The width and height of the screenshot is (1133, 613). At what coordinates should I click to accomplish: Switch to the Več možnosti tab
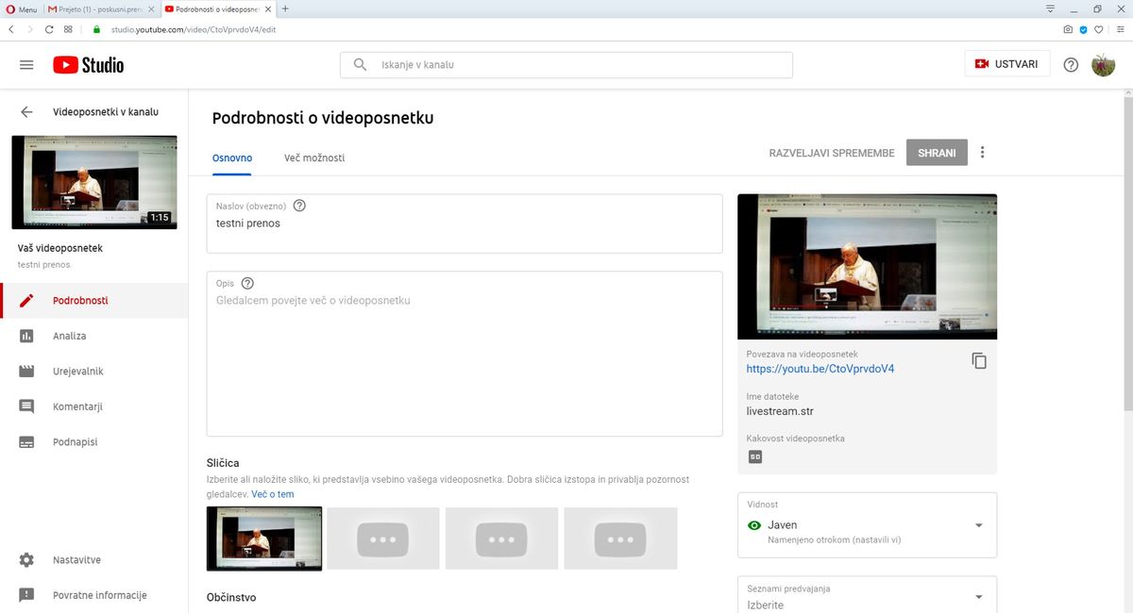click(314, 157)
